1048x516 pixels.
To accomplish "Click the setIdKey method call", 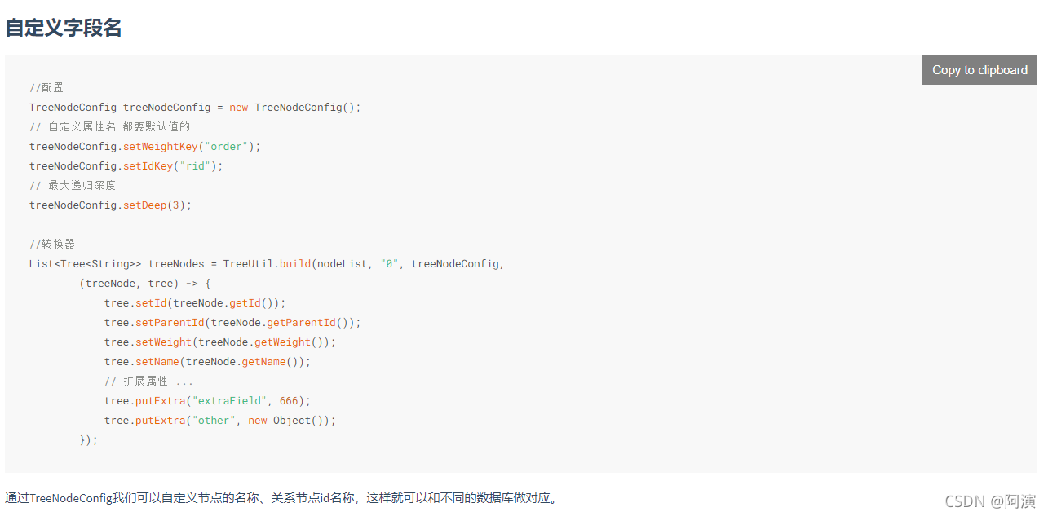I will 148,165.
